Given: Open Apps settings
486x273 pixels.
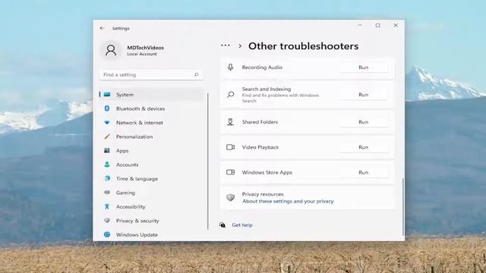Looking at the screenshot, I should click(151, 151).
